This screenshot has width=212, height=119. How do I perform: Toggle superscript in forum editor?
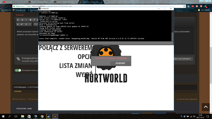tap(22, 24)
